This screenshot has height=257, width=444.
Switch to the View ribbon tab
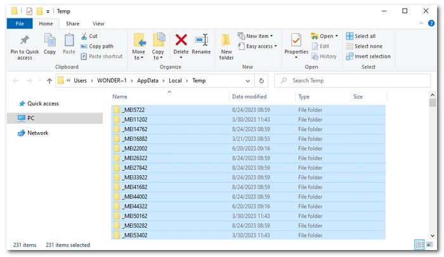98,23
